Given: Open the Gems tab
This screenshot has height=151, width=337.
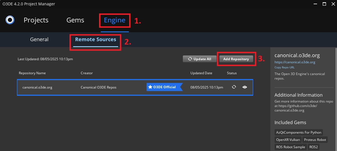Looking at the screenshot, I should (x=75, y=20).
